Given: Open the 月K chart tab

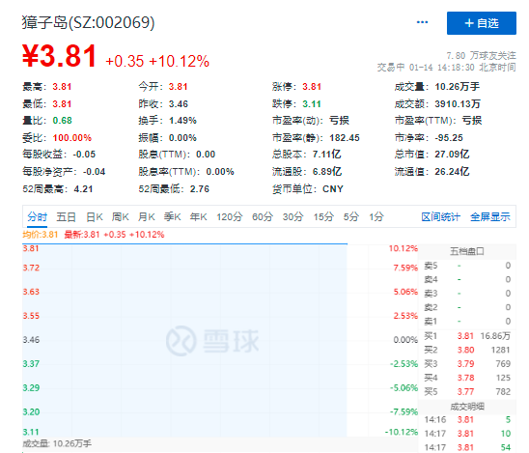Looking at the screenshot, I should [x=147, y=216].
